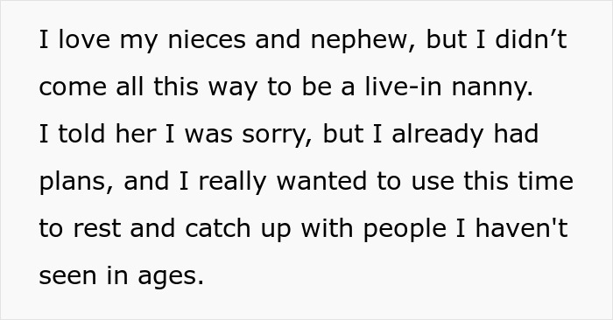Image resolution: width=613 pixels, height=320 pixels.
Task: Select the word "catch" in the paragraph
Action: tap(217, 228)
